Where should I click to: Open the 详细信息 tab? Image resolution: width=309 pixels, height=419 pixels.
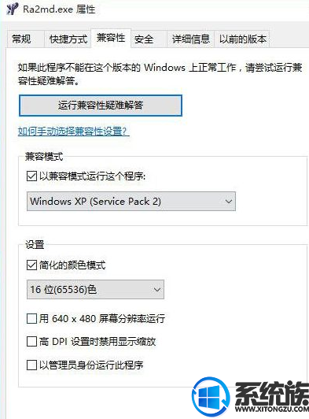pyautogui.click(x=190, y=39)
